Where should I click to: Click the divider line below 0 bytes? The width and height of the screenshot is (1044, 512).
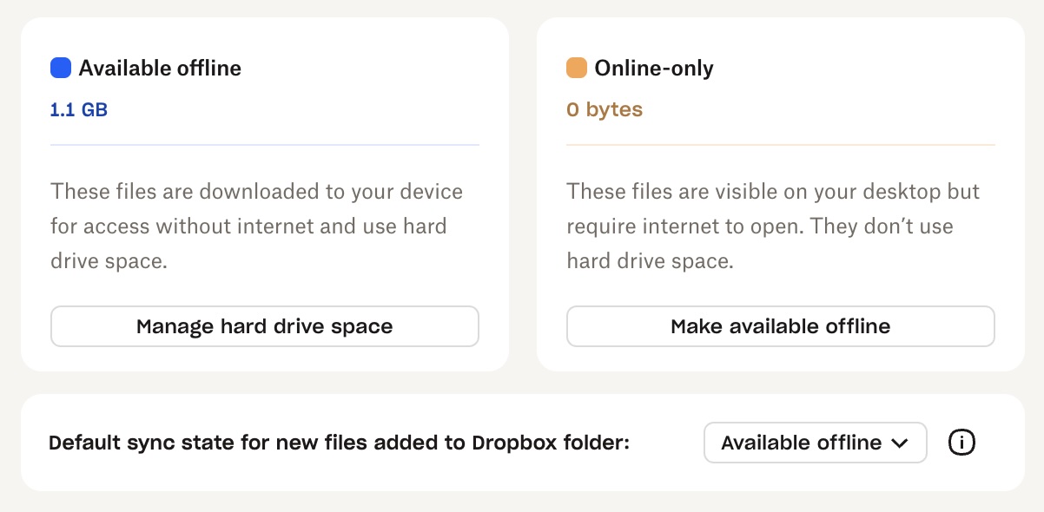coord(780,144)
